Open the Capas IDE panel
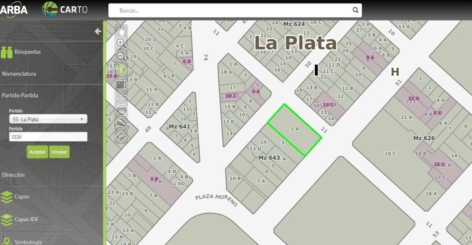Viewport: 472px width, 245px height. coord(26,219)
